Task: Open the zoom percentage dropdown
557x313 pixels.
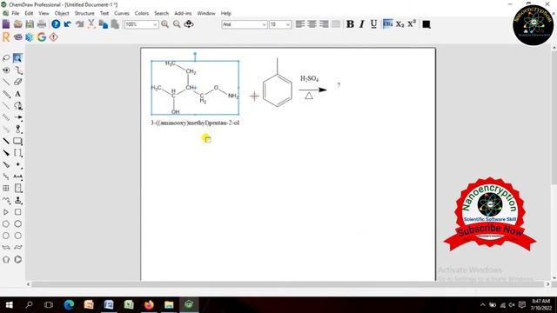Action: click(155, 24)
